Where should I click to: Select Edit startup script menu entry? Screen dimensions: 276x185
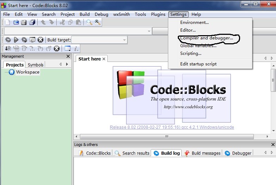point(198,64)
